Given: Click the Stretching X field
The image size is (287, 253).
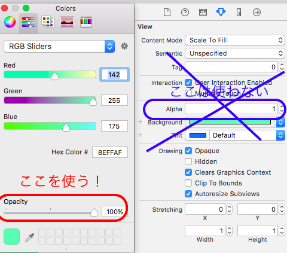Looking at the screenshot, I should coord(205,209).
